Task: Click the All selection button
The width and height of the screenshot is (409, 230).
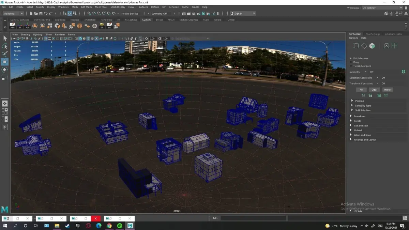Action: click(361, 90)
